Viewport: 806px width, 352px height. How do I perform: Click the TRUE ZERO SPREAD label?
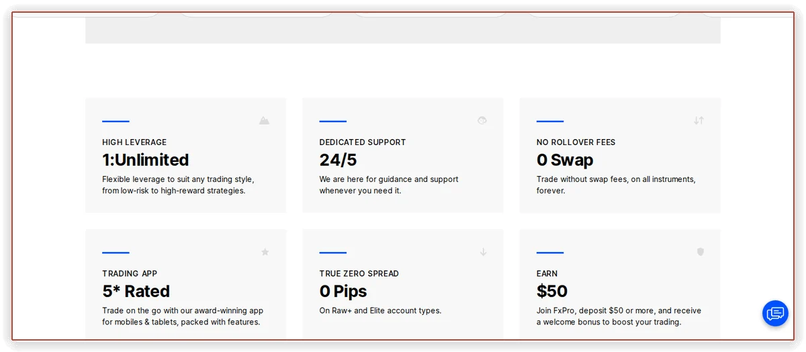tap(359, 274)
